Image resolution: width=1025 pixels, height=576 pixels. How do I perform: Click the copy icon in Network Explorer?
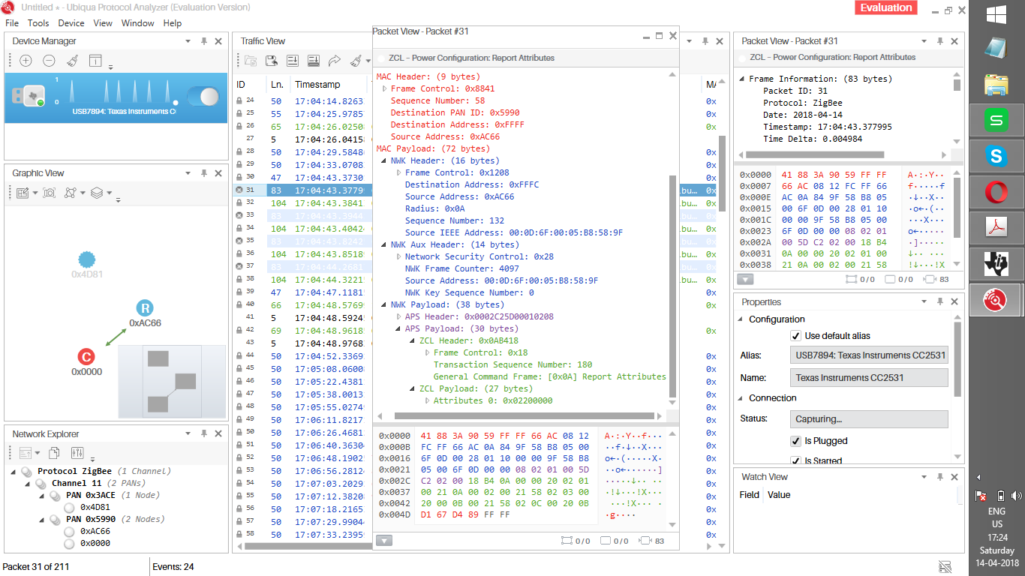tap(54, 453)
